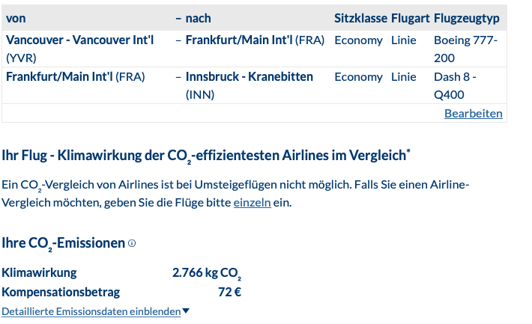Click the info icon beside Ihre CO2-Emissionen
This screenshot has height=324, width=532.
[x=132, y=243]
